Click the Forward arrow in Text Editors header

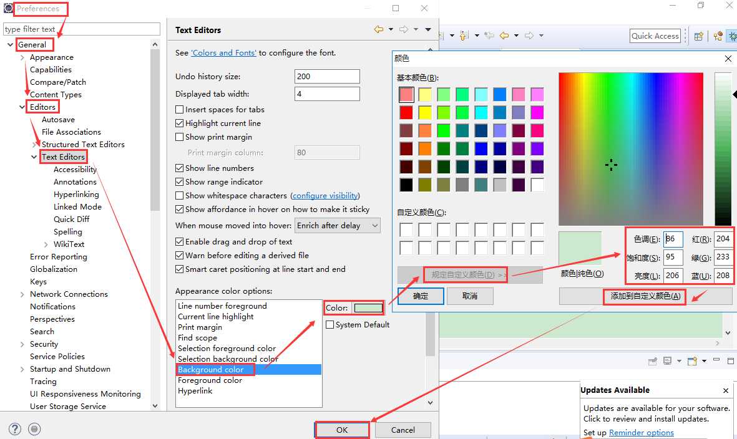pyautogui.click(x=404, y=29)
